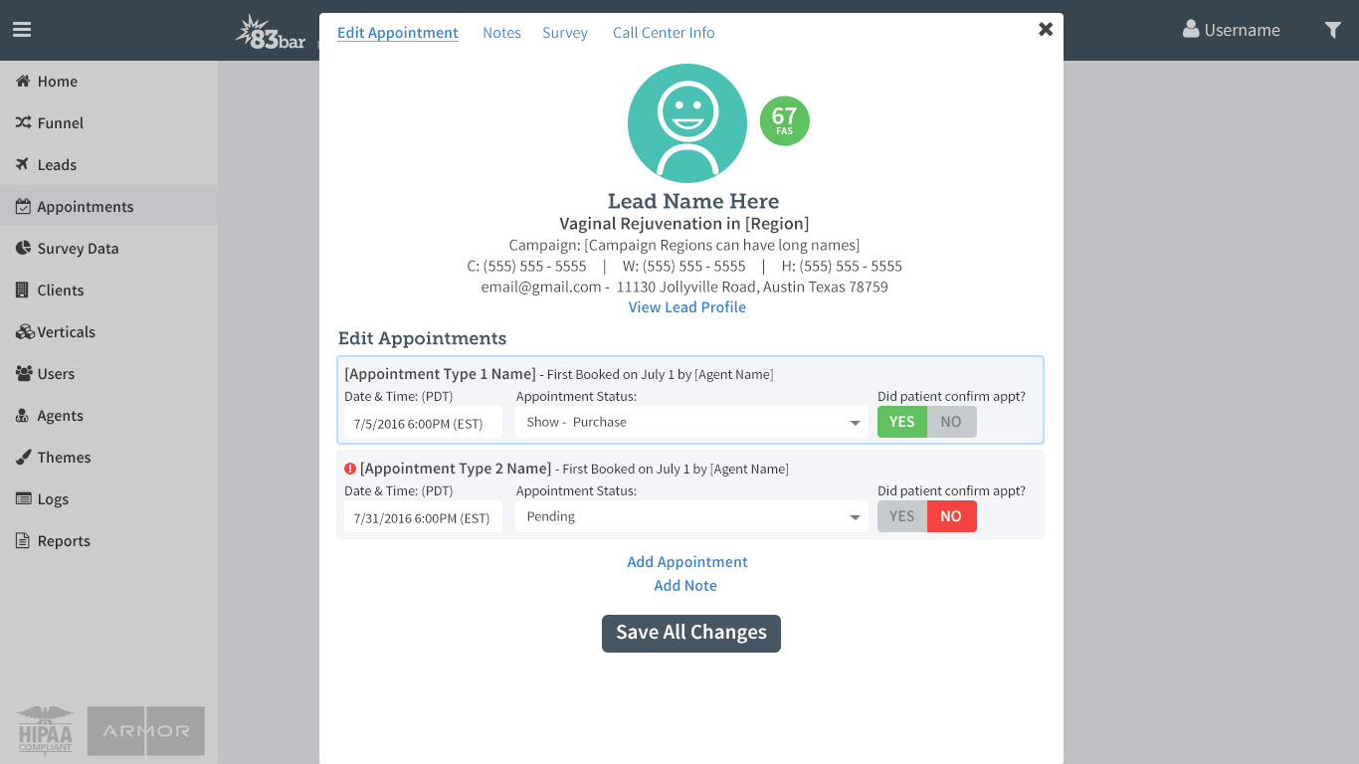Click the Logs list icon

[x=23, y=498]
